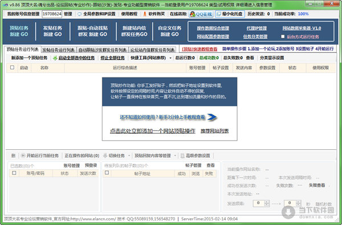Screen dimensions: 342x225
Task: Click 启动全部选中的任务
Action: [x=76, y=58]
